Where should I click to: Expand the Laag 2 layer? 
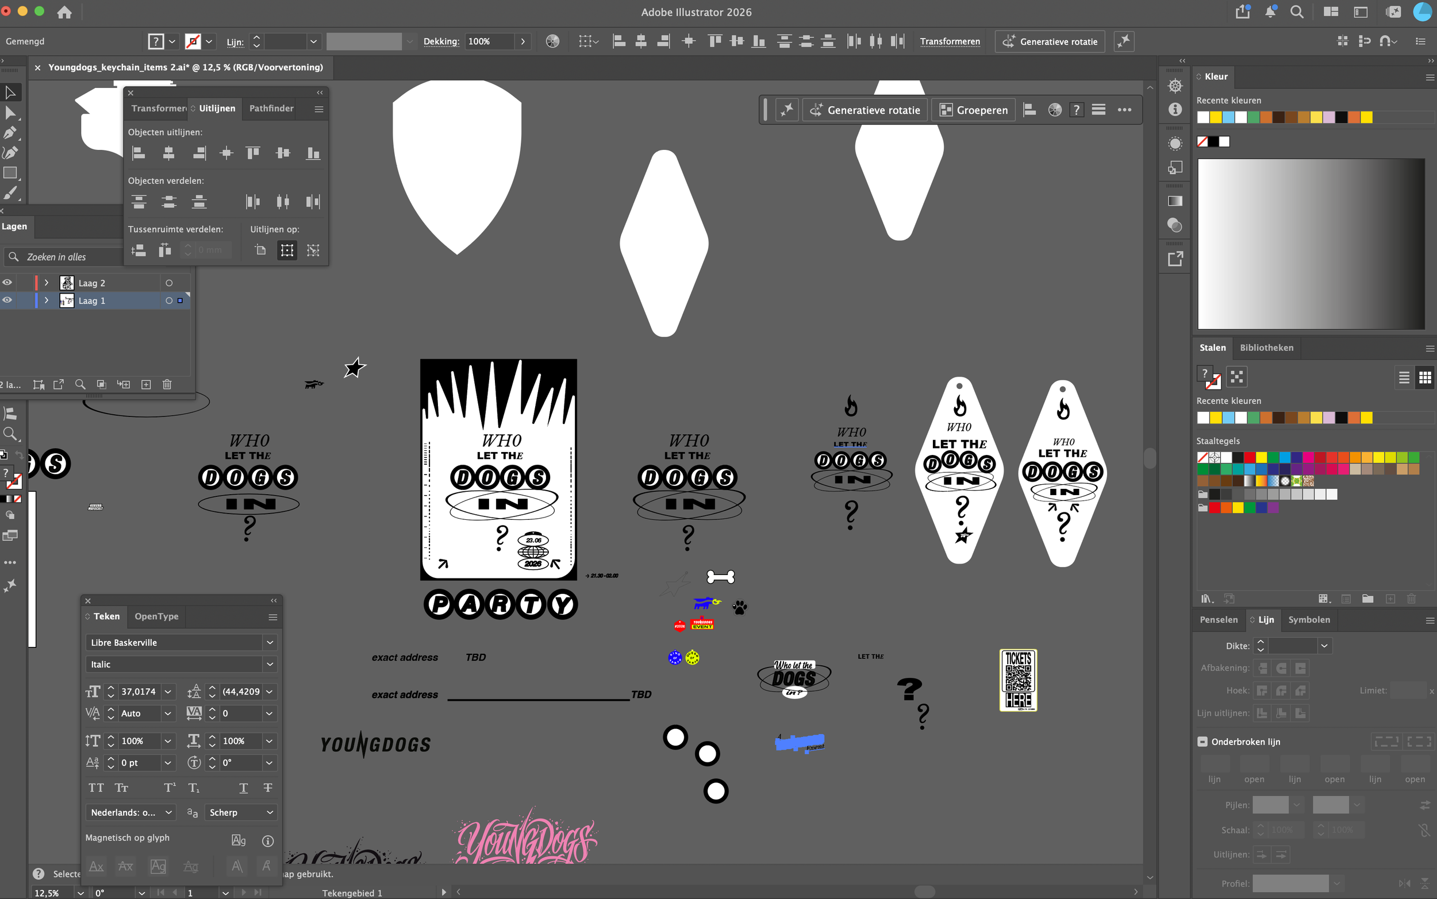pos(47,283)
